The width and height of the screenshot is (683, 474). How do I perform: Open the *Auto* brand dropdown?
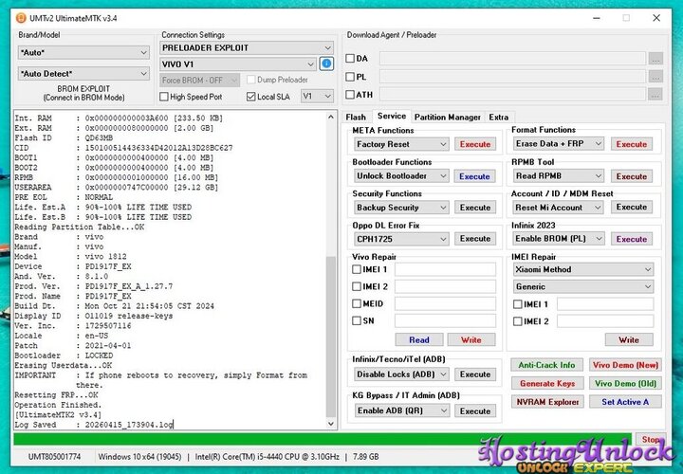click(83, 53)
